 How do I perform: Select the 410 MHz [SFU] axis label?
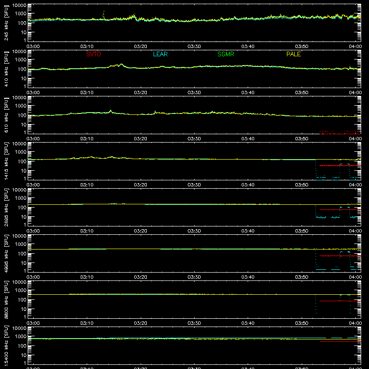[x=6, y=69]
